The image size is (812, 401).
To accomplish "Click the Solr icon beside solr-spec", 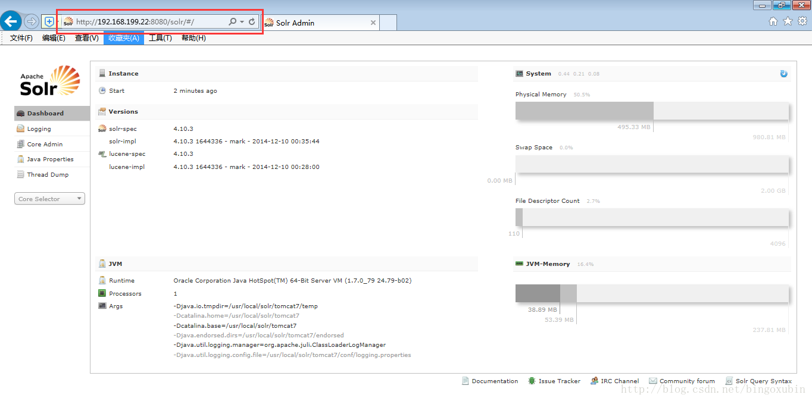I will coord(102,129).
